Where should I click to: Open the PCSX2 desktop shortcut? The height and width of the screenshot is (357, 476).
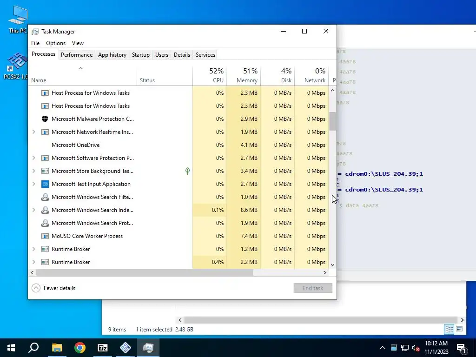17,66
